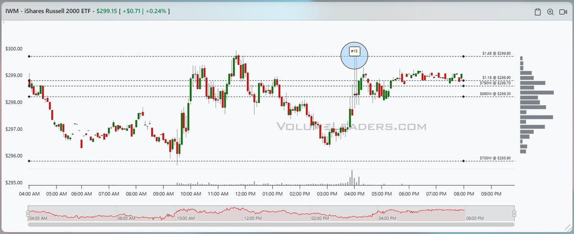Click the $300.00 price axis label
The image size is (574, 234).
click(14, 49)
